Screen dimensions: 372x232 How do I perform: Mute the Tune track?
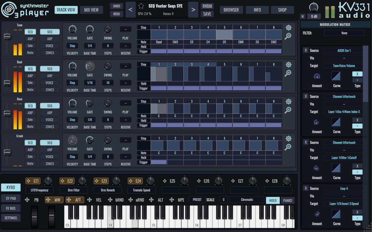click(x=30, y=52)
